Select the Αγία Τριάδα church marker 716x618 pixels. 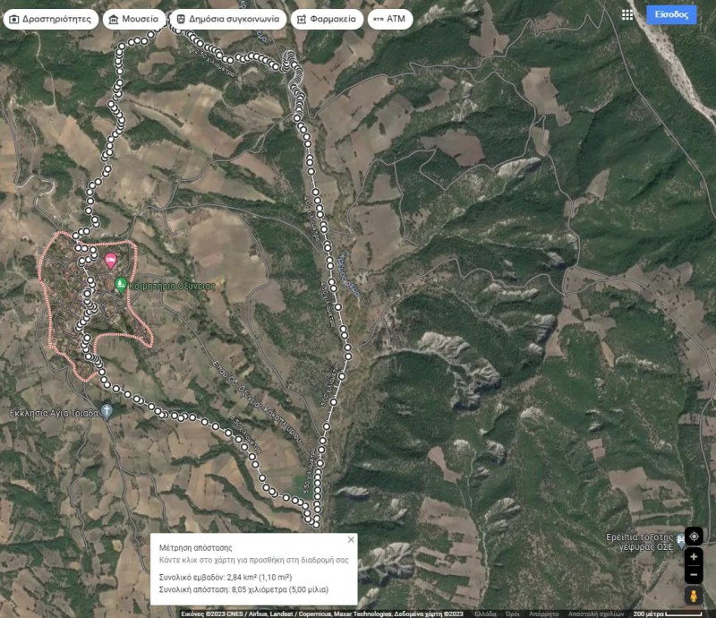pyautogui.click(x=107, y=412)
